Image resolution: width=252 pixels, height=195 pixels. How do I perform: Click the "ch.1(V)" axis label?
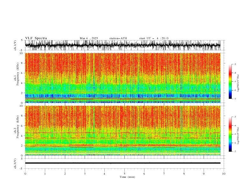coord(15,45)
